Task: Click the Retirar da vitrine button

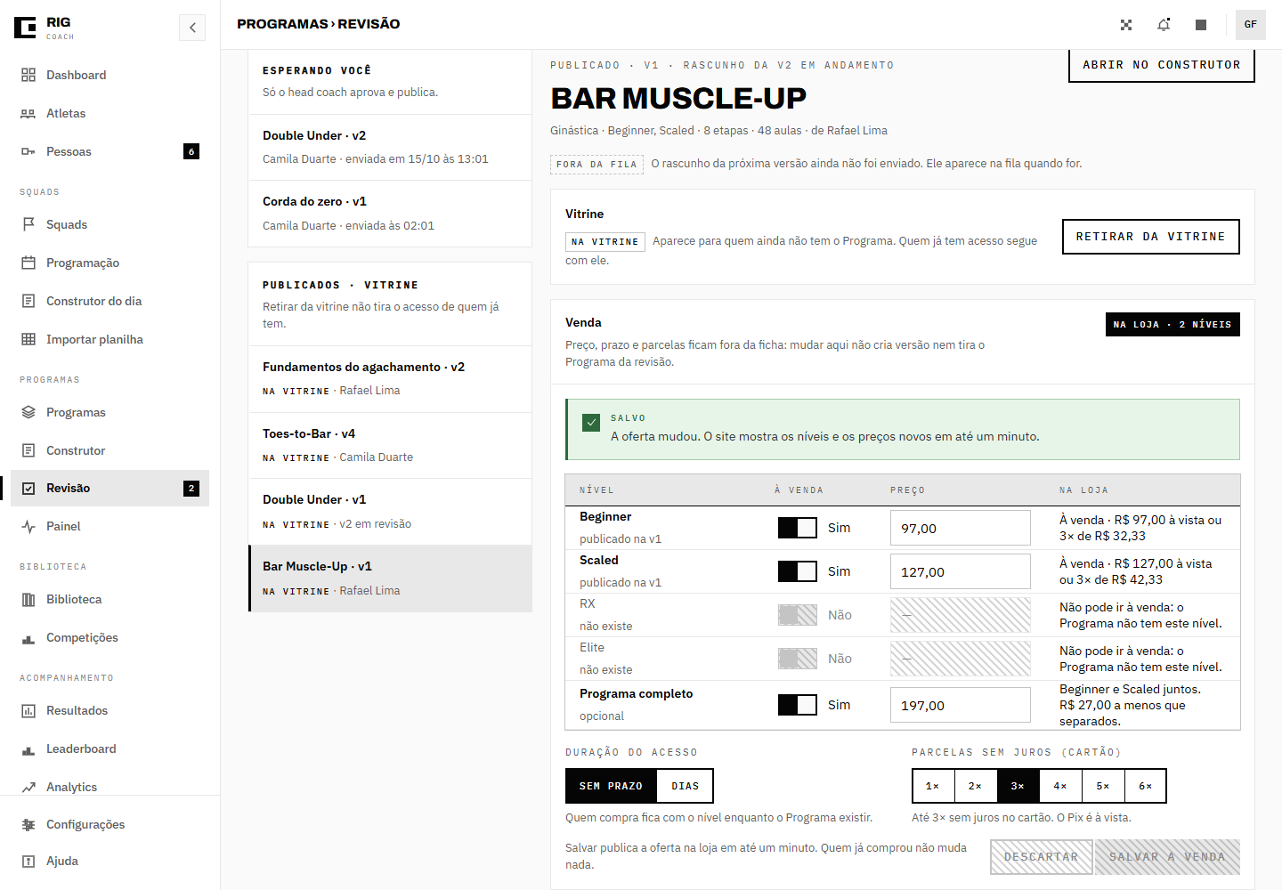Action: pos(1151,237)
